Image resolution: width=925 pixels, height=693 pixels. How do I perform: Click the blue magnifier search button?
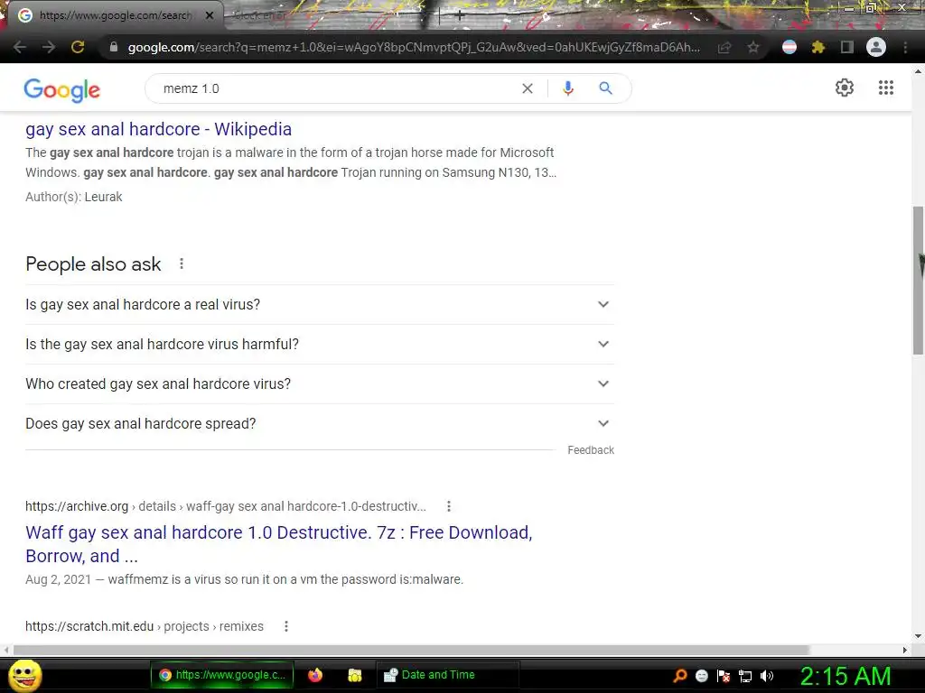coord(606,88)
